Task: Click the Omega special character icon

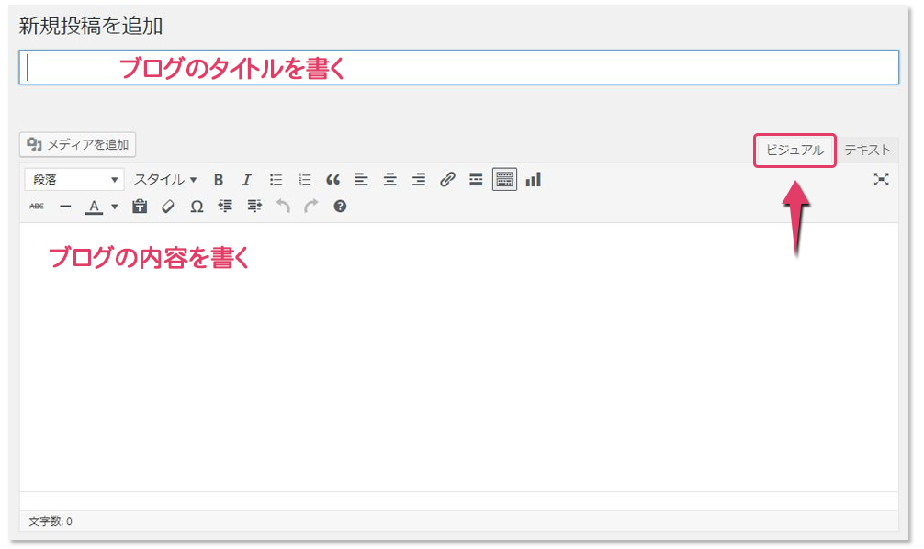Action: [x=197, y=207]
